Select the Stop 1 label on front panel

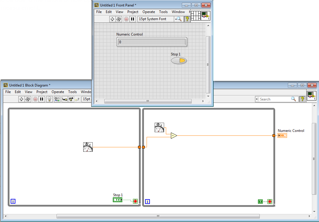tap(176, 54)
